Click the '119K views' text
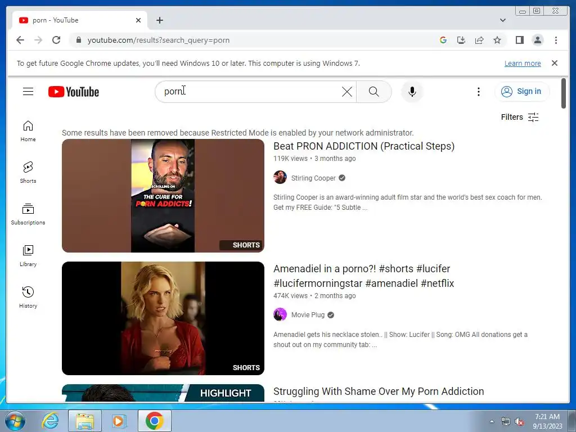This screenshot has height=432, width=576. point(290,159)
